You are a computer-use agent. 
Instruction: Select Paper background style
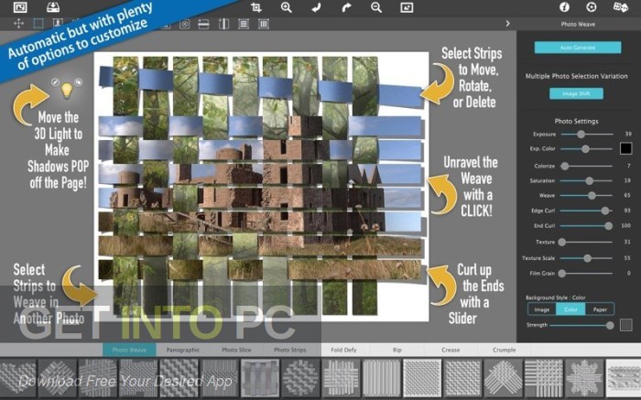click(x=600, y=309)
